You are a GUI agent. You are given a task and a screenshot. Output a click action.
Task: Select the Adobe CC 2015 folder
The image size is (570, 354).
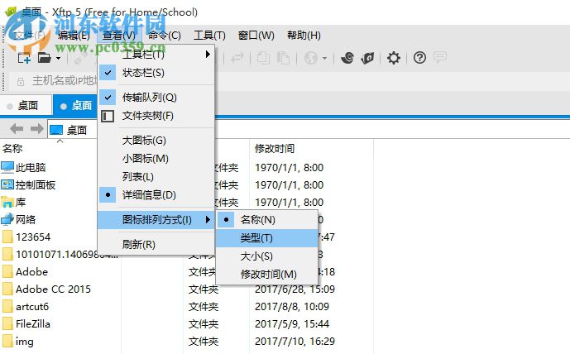click(46, 289)
